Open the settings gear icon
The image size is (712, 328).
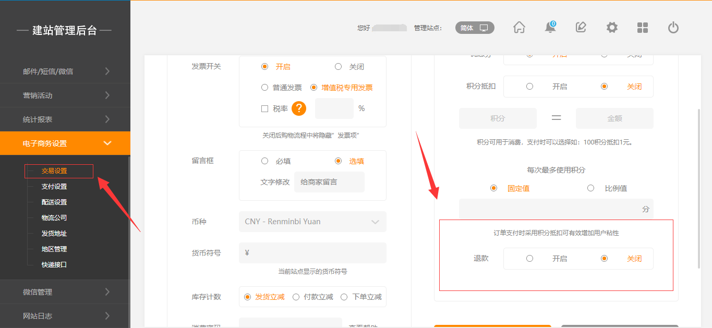click(612, 28)
